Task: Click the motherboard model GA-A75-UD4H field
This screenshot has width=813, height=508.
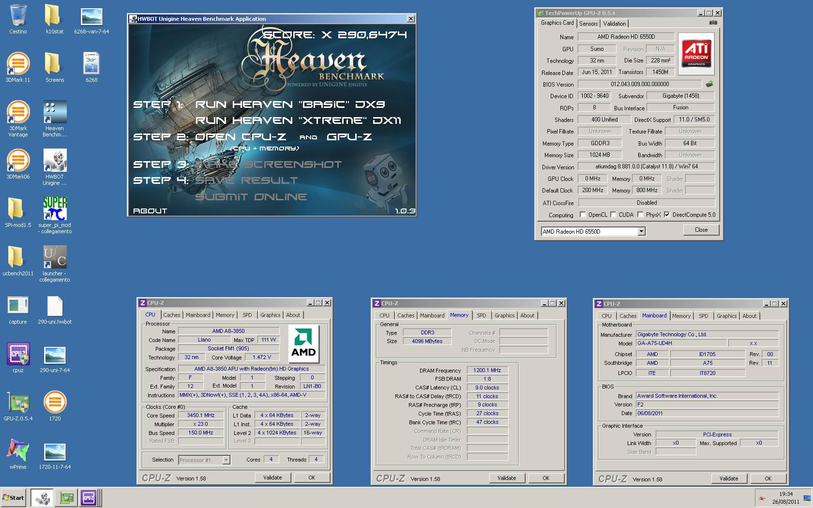Action: [681, 343]
